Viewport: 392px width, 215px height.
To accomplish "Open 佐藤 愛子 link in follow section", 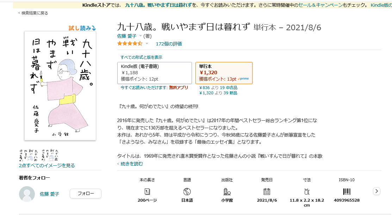I will click(50, 194).
